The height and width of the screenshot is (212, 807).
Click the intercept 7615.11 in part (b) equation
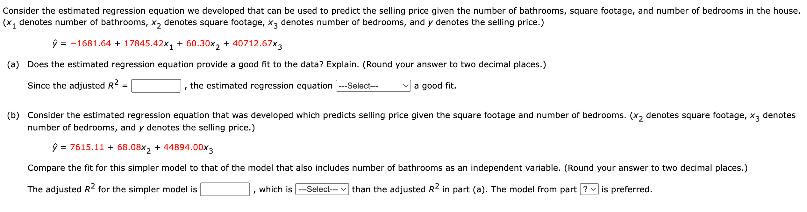point(87,147)
